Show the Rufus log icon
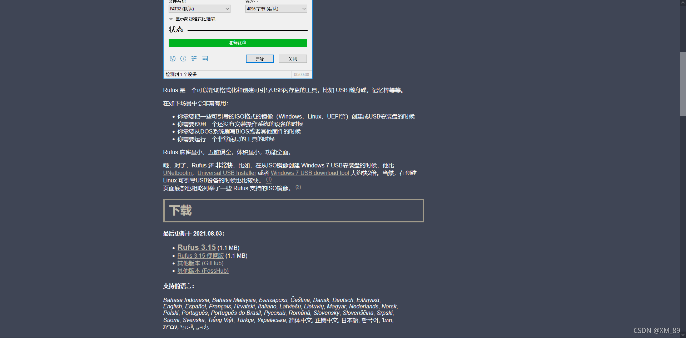Screen dimensions: 686x338 (x=205, y=59)
